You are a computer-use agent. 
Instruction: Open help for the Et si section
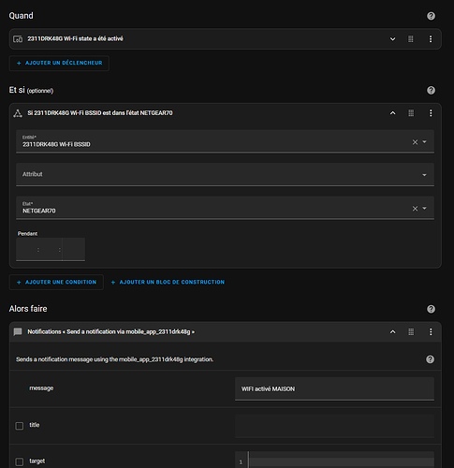[x=431, y=91]
